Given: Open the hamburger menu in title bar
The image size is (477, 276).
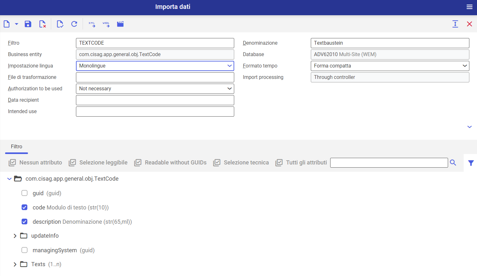Looking at the screenshot, I should (469, 7).
